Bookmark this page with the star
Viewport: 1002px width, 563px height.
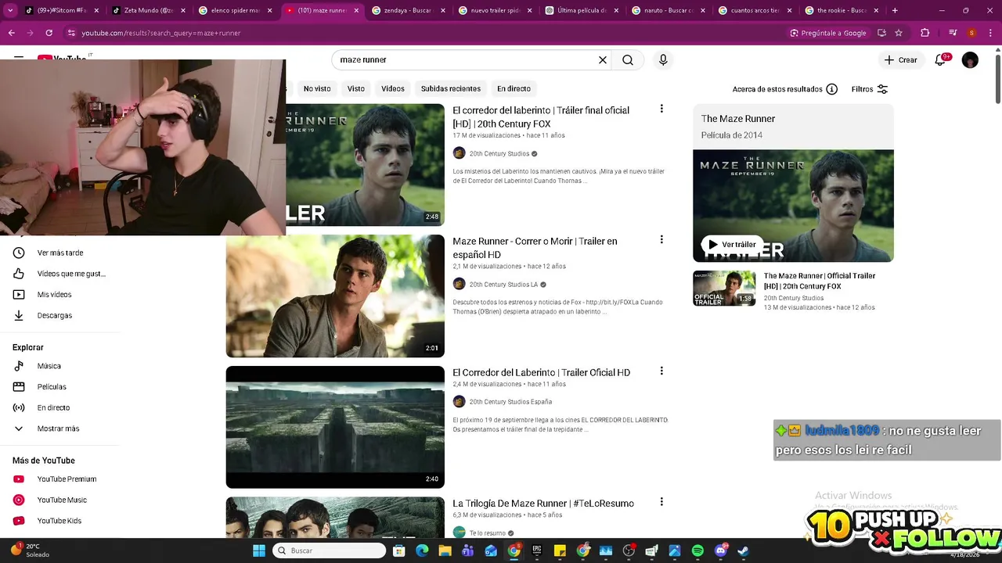899,33
